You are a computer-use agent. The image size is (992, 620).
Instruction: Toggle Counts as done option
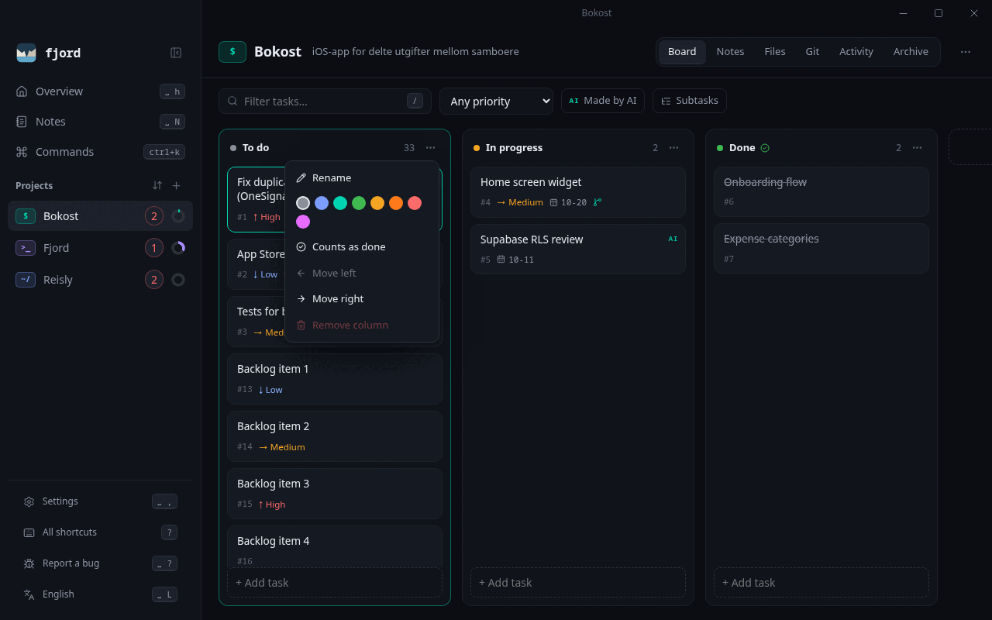(x=362, y=246)
